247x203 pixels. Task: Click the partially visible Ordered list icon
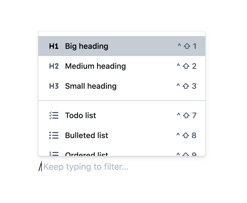pyautogui.click(x=54, y=154)
